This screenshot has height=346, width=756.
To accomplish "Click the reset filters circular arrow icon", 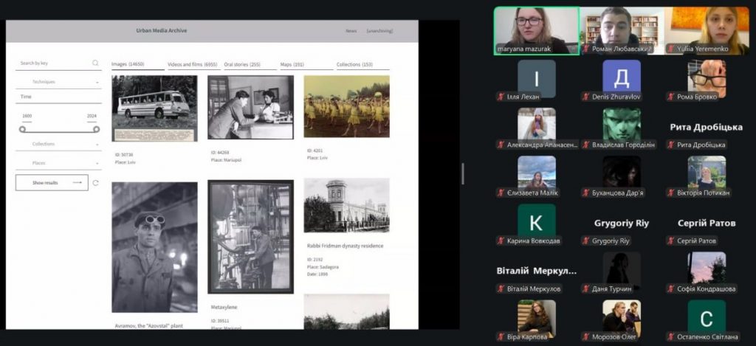I will [x=95, y=183].
